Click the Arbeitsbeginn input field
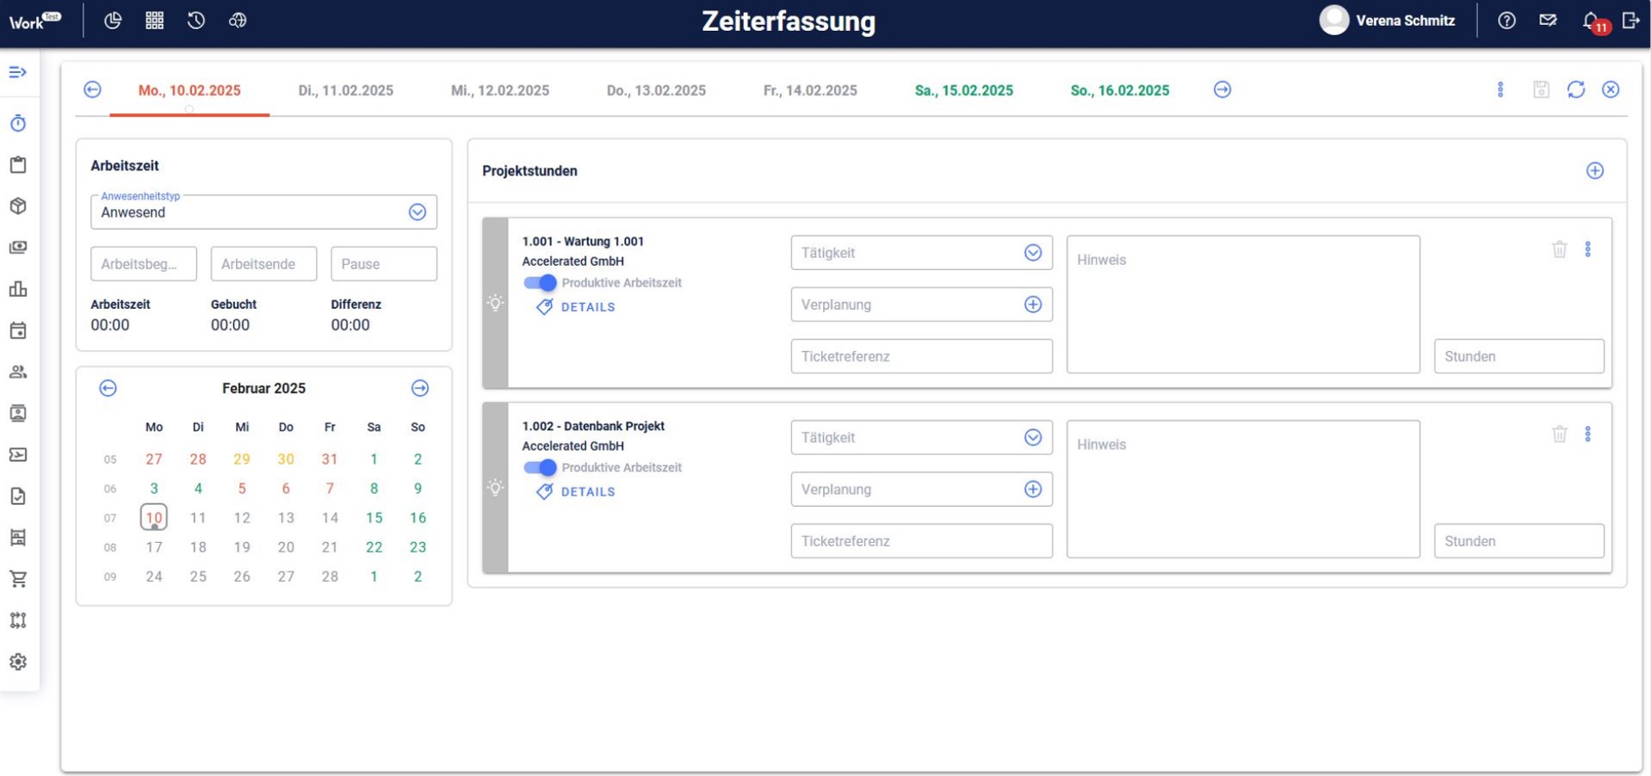1651x776 pixels. [x=144, y=264]
